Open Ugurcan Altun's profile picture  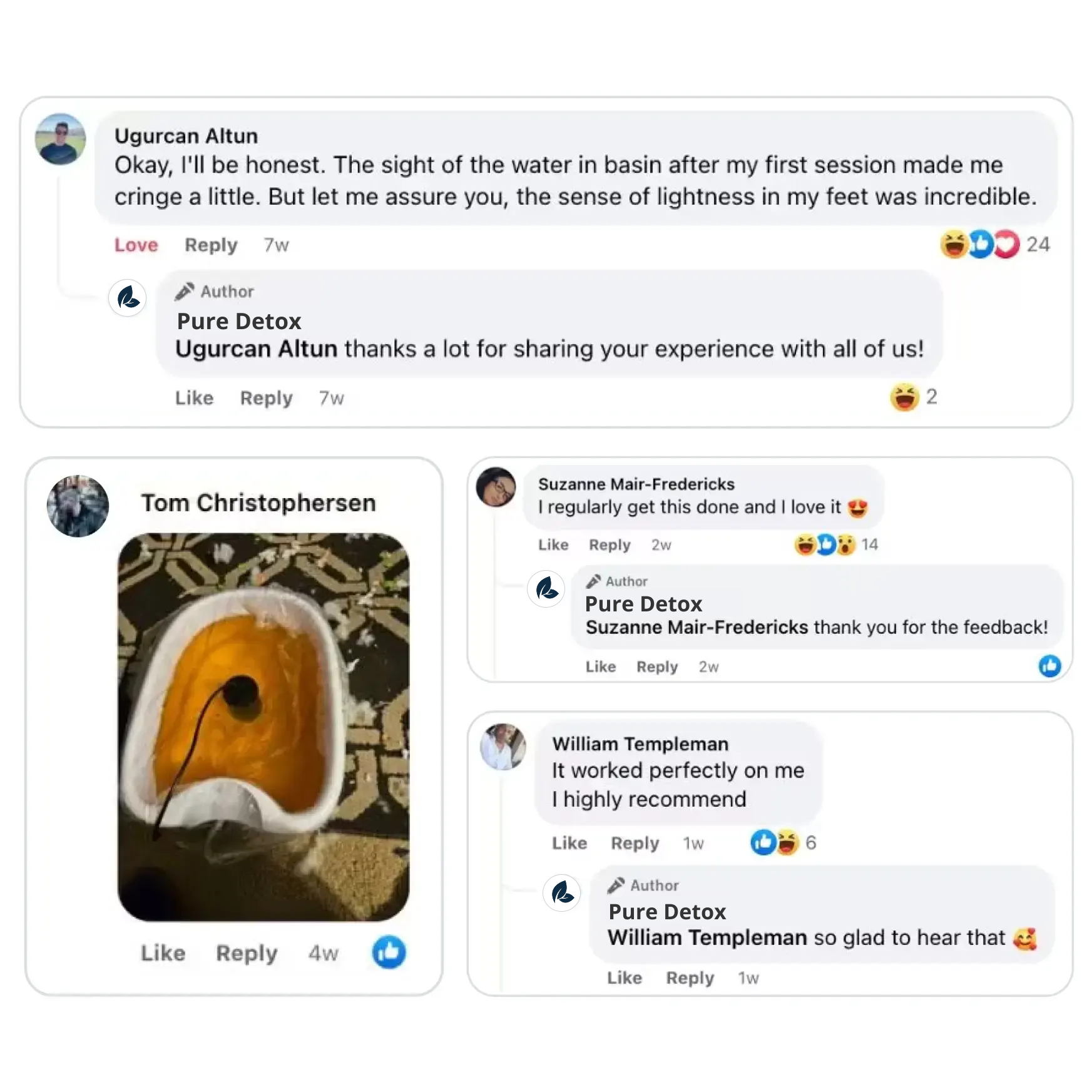click(x=60, y=139)
